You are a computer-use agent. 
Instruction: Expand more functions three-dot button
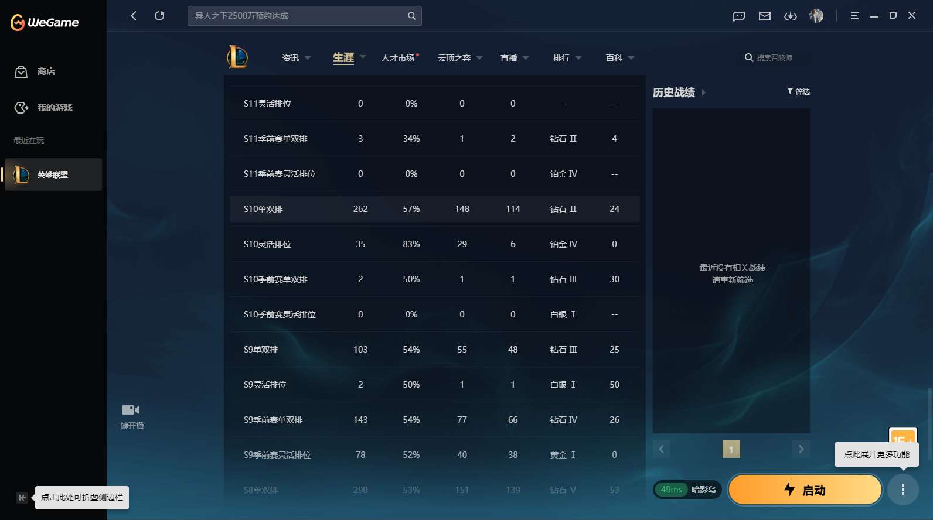[903, 490]
